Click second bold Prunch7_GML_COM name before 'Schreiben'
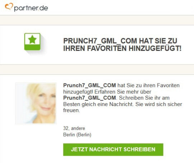Image resolution: width=194 pixels, height=163 pixels. 89,98
